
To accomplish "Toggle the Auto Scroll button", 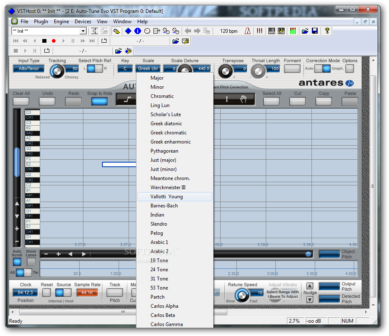I will point(17,262).
